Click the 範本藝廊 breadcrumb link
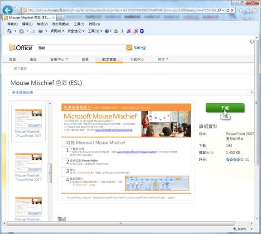The image size is (261, 234). coord(20,68)
